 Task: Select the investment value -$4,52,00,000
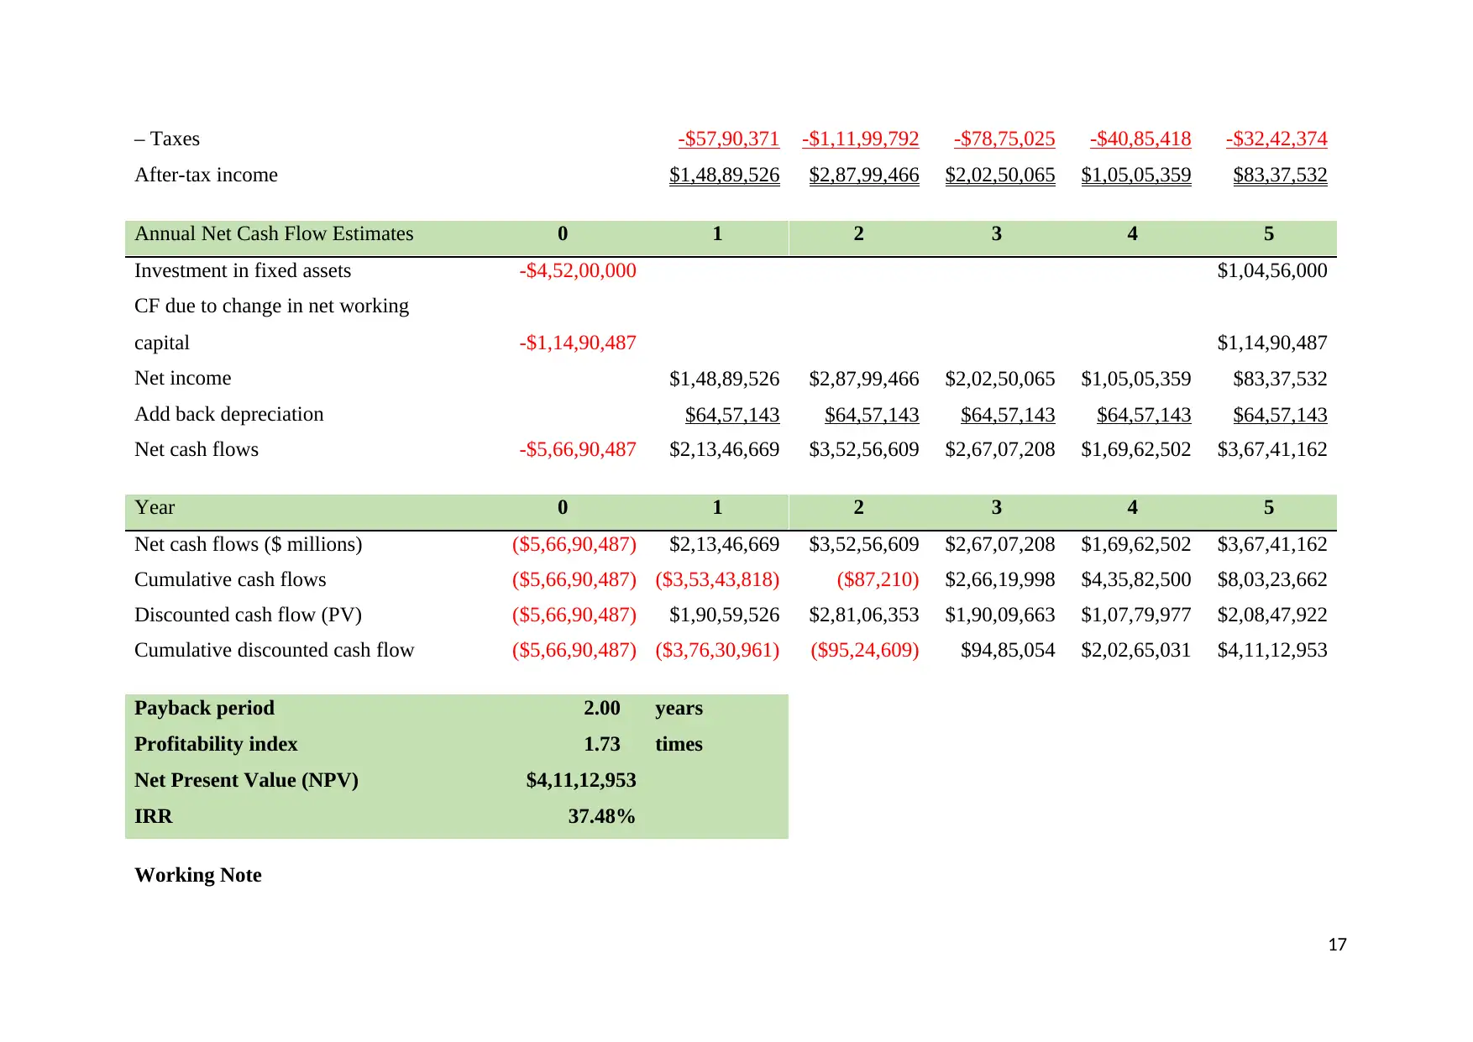[578, 270]
